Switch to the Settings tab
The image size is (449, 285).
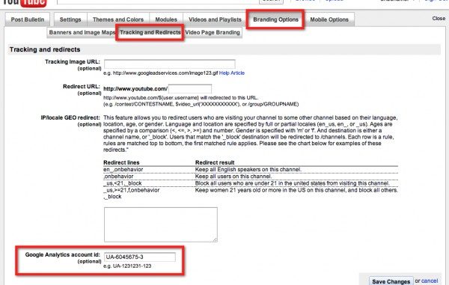pyautogui.click(x=70, y=19)
